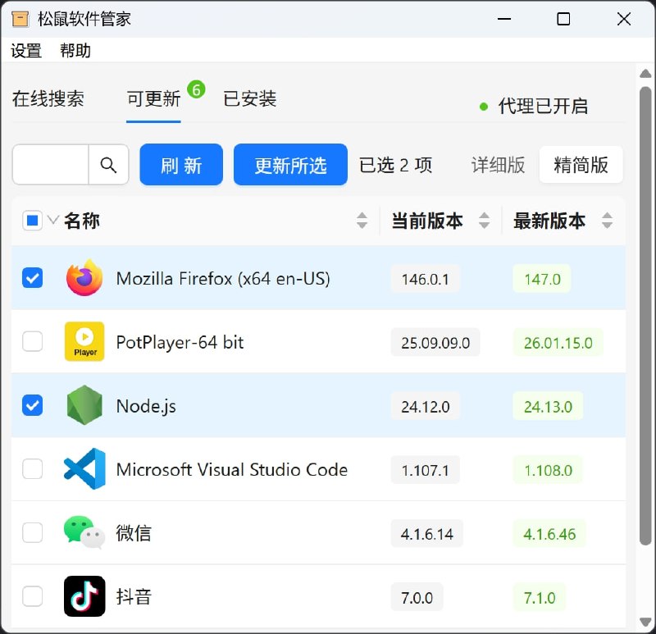The height and width of the screenshot is (634, 656).
Task: Deselect the Node.js checkbox
Action: coord(32,405)
